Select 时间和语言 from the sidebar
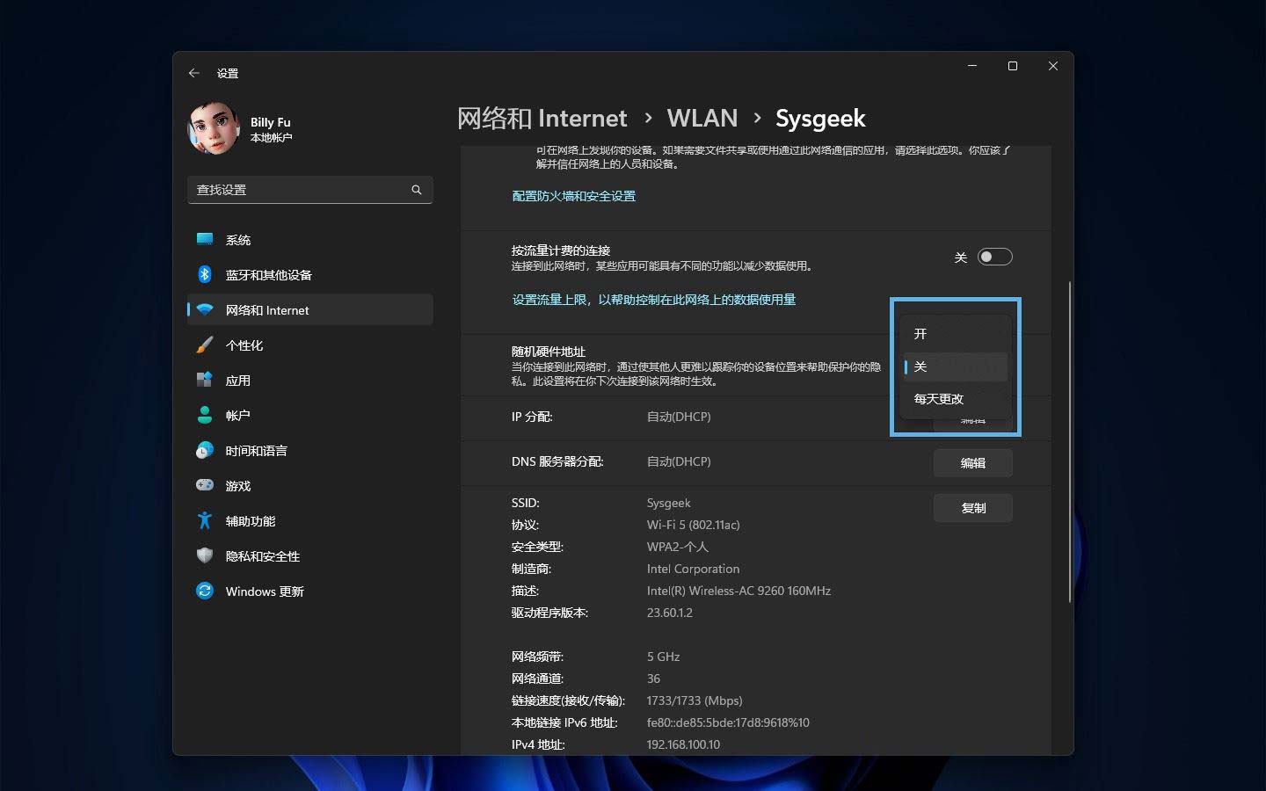 (x=255, y=450)
